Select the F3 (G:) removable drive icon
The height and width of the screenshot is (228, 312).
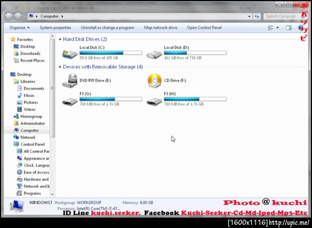[x=70, y=101]
